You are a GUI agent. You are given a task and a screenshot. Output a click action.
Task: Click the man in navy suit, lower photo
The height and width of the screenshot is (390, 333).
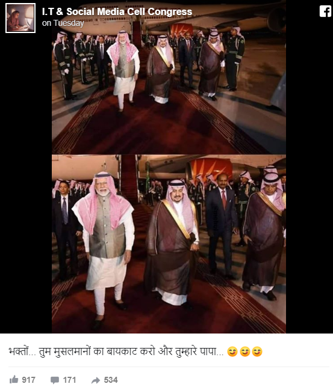coord(221,225)
